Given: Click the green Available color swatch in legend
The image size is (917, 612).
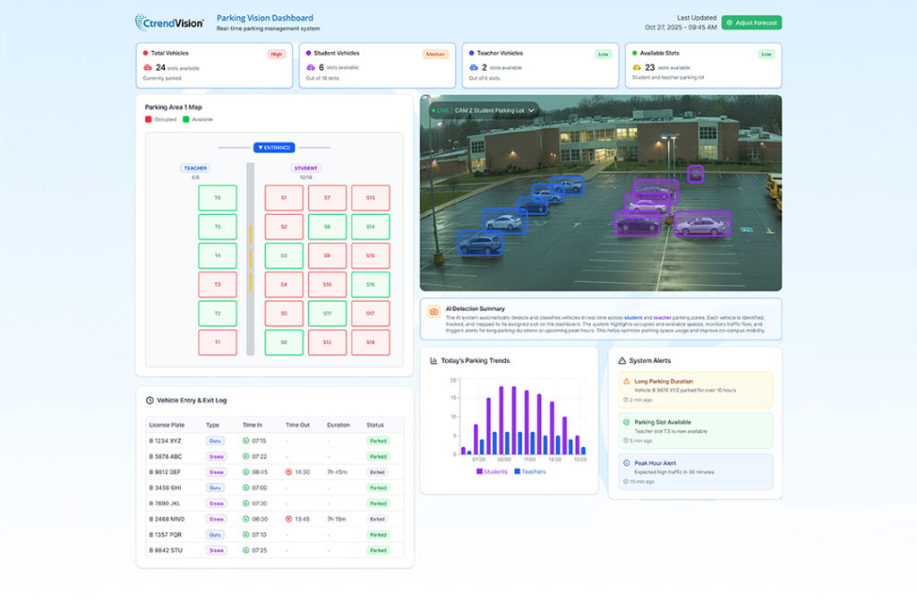Looking at the screenshot, I should click(x=186, y=119).
